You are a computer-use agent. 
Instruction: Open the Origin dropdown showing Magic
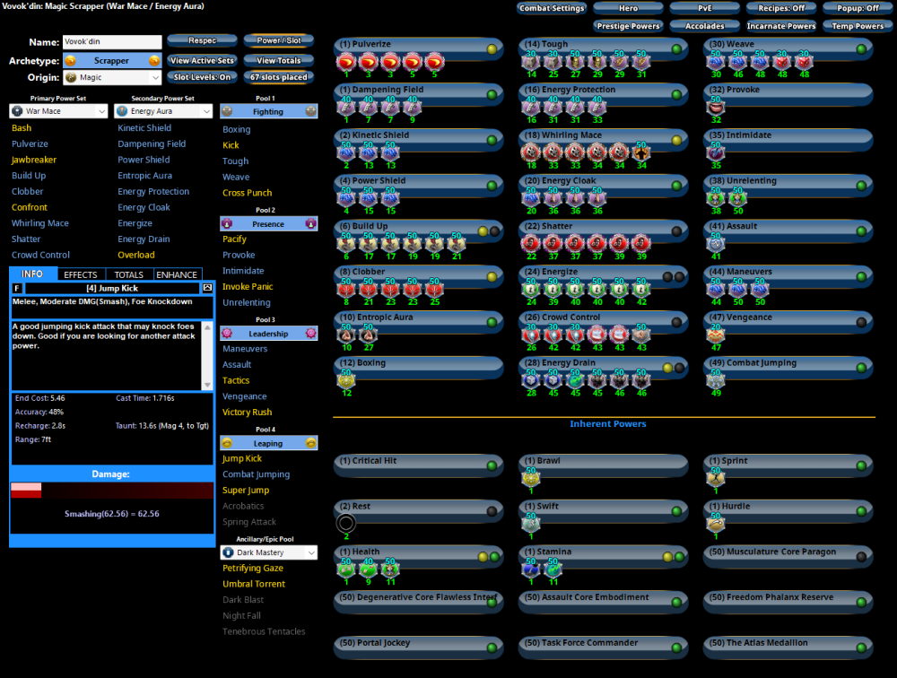[x=112, y=78]
